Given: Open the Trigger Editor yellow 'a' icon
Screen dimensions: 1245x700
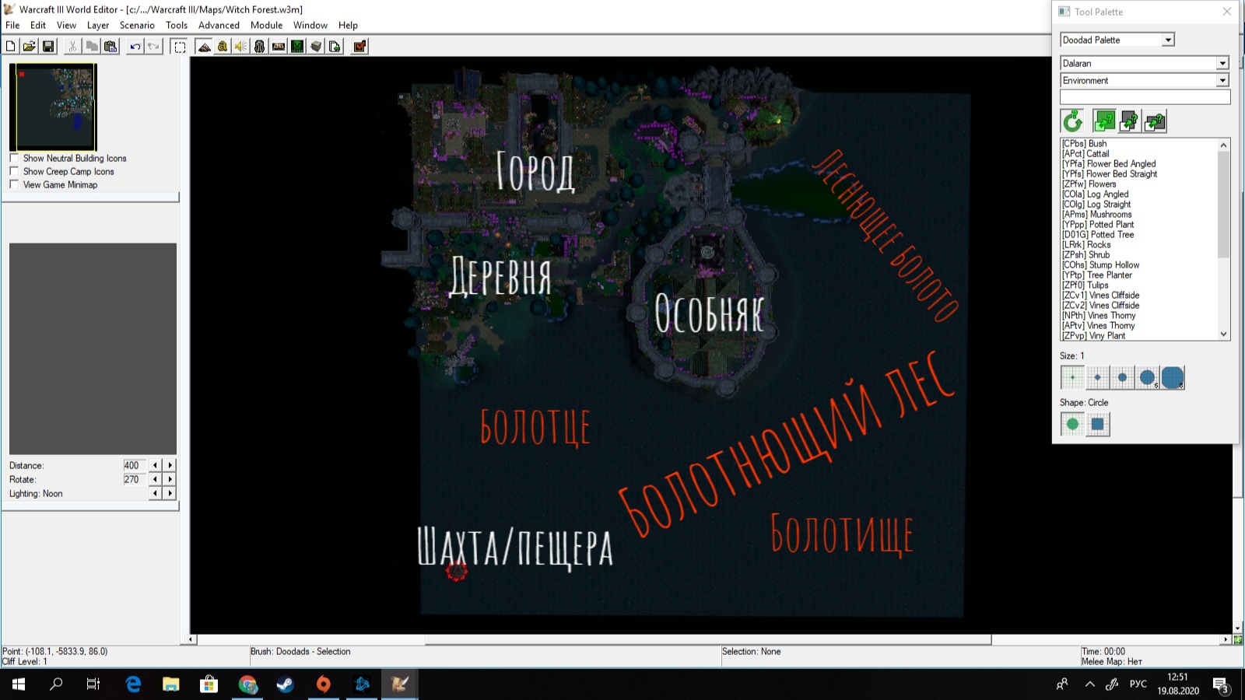Looking at the screenshot, I should pyautogui.click(x=223, y=47).
